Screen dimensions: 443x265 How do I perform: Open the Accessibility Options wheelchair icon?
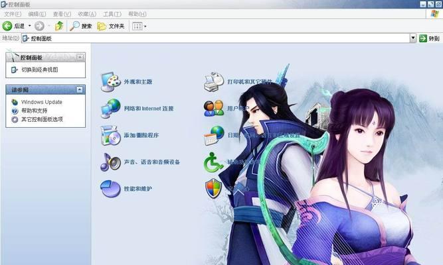pos(213,162)
